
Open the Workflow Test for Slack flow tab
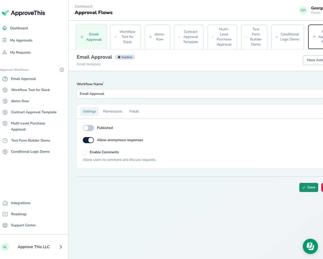point(125,37)
